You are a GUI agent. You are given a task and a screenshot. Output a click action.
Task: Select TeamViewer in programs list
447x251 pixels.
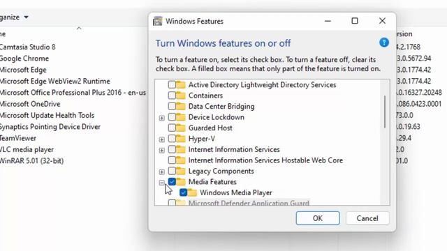[18, 138]
